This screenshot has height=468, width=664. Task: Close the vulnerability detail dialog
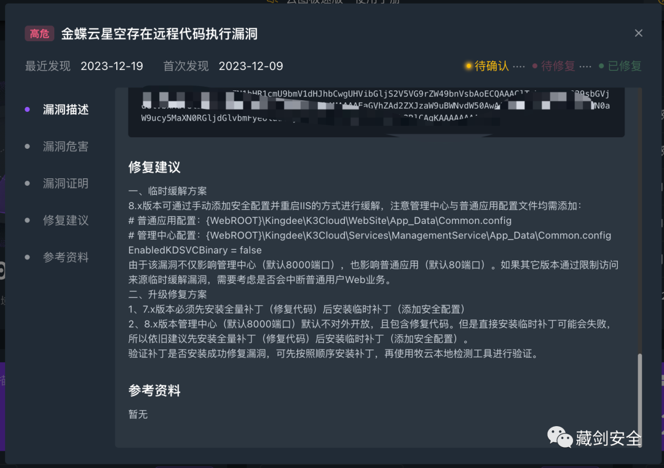(638, 33)
